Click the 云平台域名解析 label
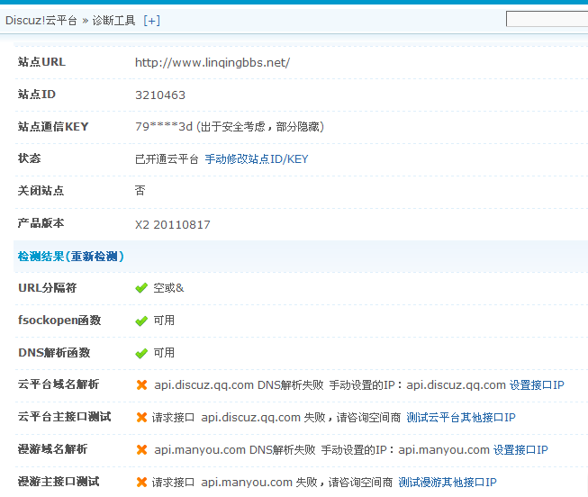This screenshot has width=588, height=497. [x=59, y=384]
